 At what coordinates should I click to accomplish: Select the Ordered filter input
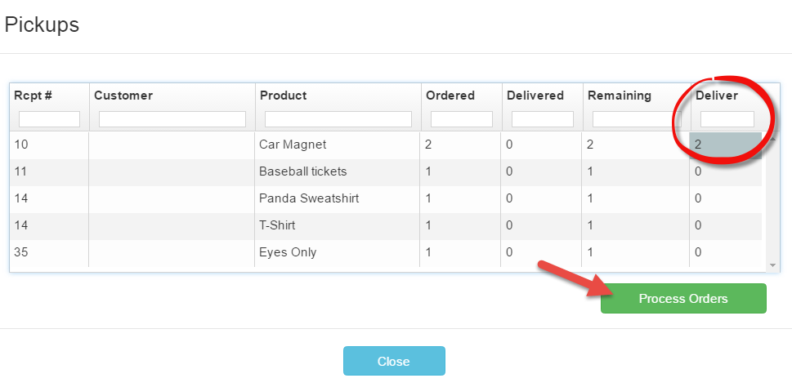coord(461,119)
